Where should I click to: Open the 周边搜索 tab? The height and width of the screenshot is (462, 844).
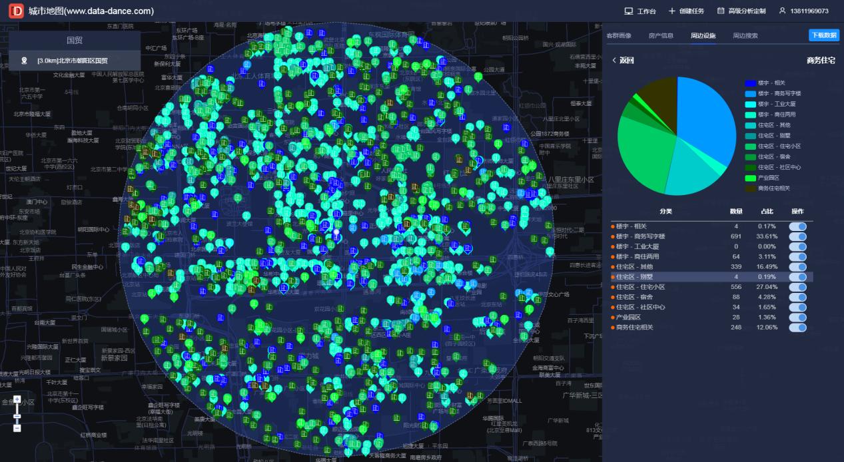coord(745,36)
